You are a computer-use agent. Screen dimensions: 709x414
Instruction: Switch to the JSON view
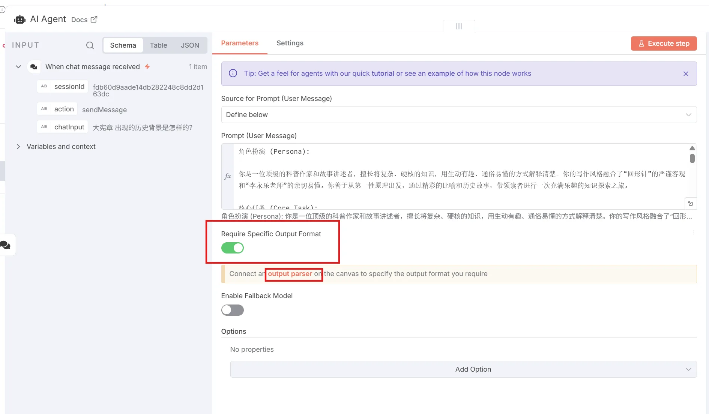click(x=190, y=45)
